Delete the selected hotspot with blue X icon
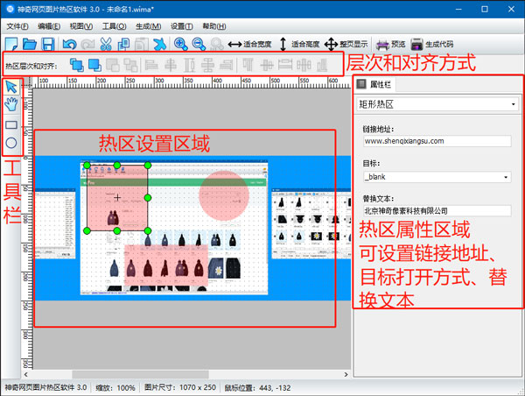Image resolution: width=525 pixels, height=396 pixels. 160,44
